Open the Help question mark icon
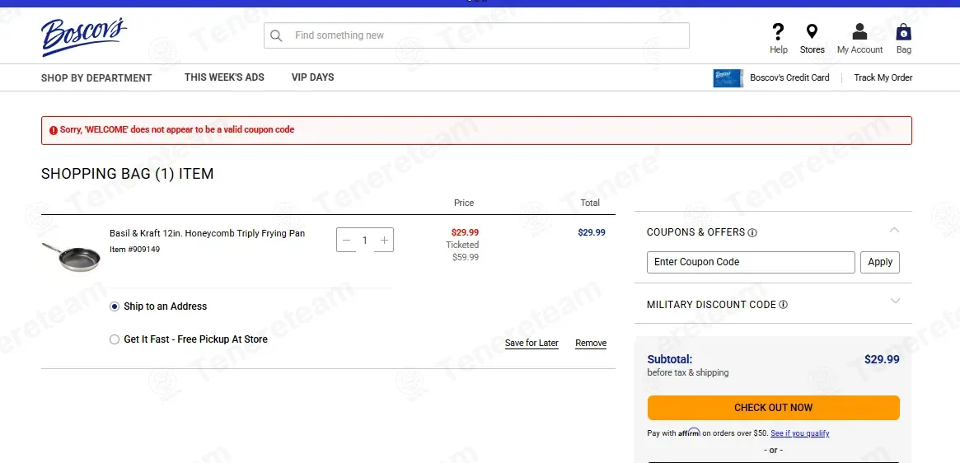This screenshot has height=463, width=960. (778, 32)
